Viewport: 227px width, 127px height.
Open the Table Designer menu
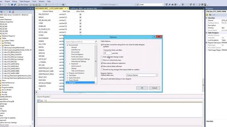click(x=24, y=1)
